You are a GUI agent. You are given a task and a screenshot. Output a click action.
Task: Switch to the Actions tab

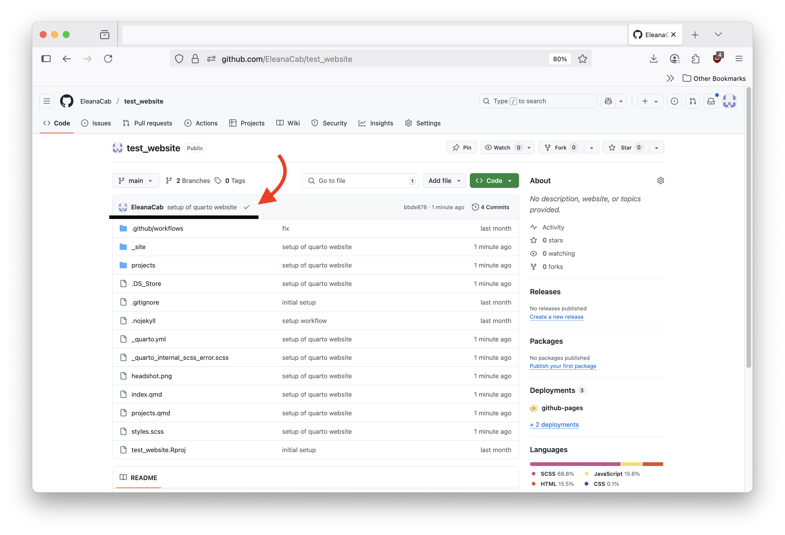coord(201,123)
